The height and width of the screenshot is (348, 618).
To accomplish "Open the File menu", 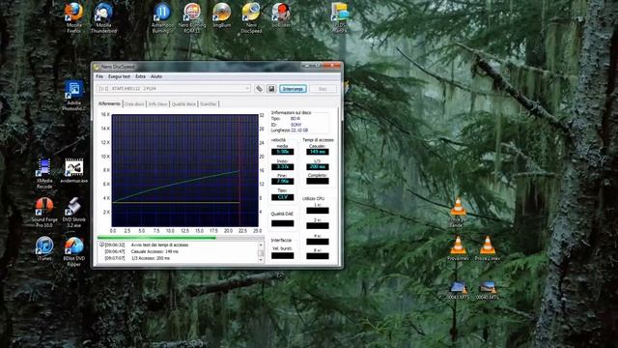I will point(99,76).
